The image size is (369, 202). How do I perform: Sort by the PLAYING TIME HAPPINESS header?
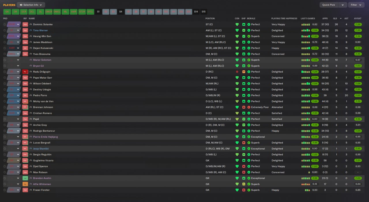(x=284, y=19)
